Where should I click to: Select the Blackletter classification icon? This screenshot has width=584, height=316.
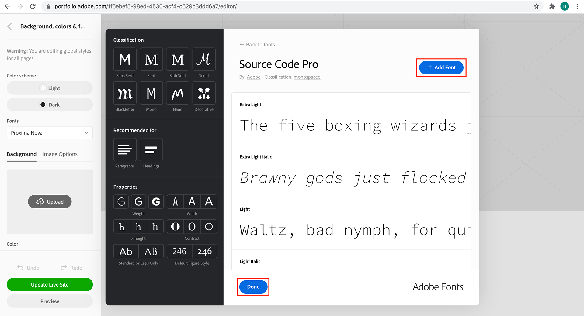tap(125, 93)
